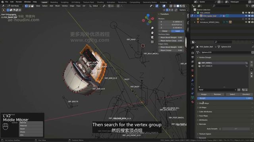Click the Deselect button
The height and width of the screenshot is (142, 254).
246,94
